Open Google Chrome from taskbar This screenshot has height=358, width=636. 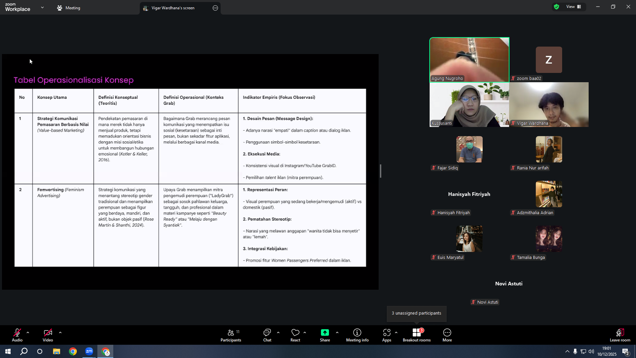coord(73,351)
